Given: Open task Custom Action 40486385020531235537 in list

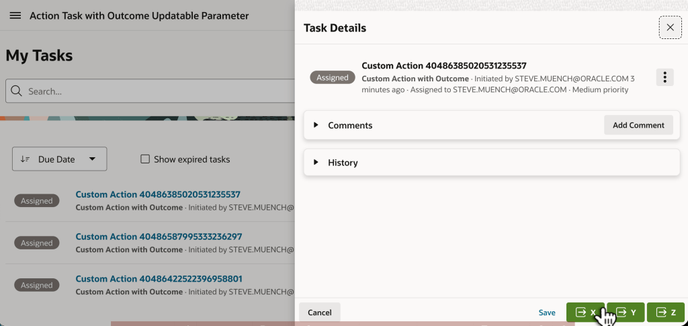Looking at the screenshot, I should 157,194.
